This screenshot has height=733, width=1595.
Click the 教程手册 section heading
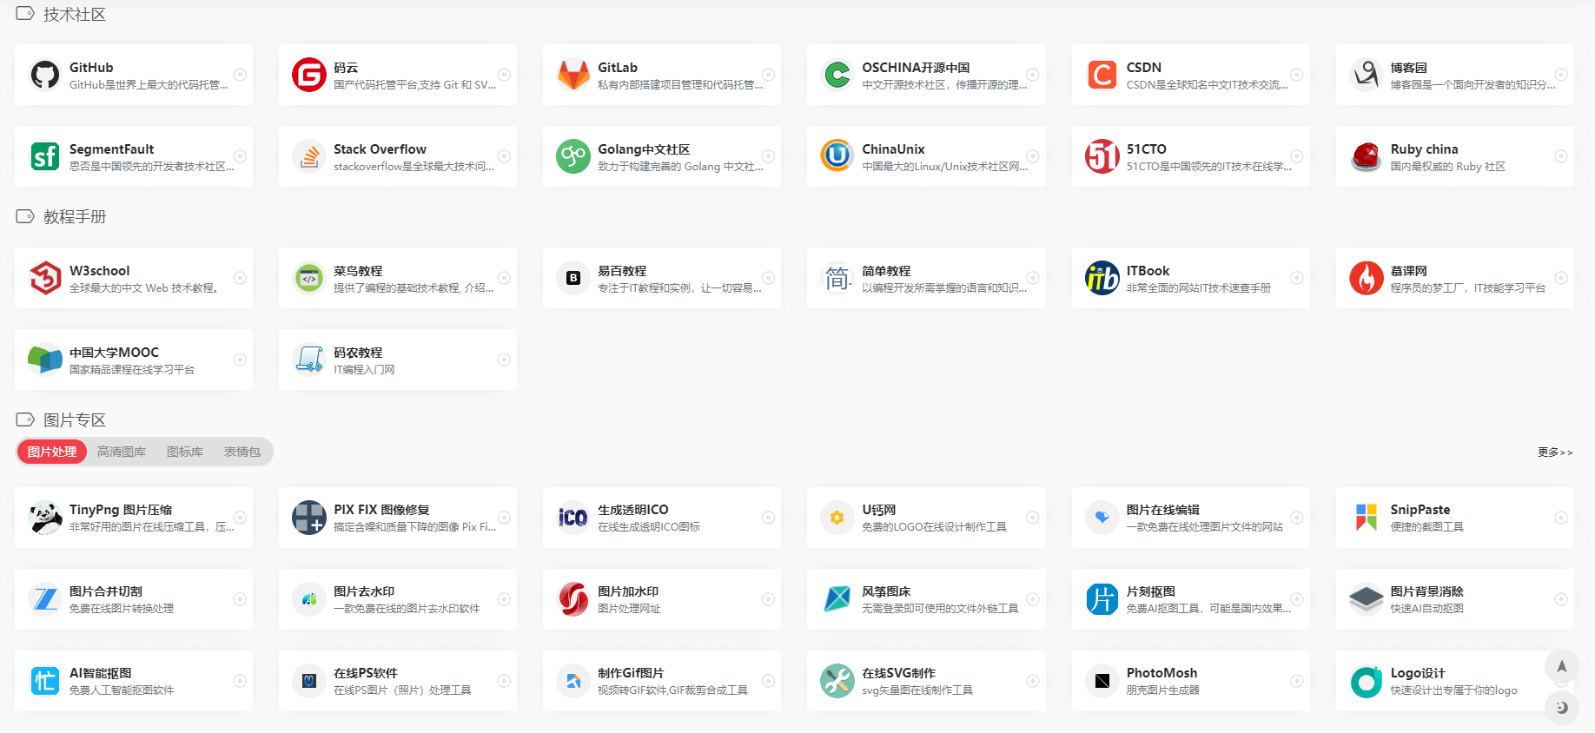point(75,217)
